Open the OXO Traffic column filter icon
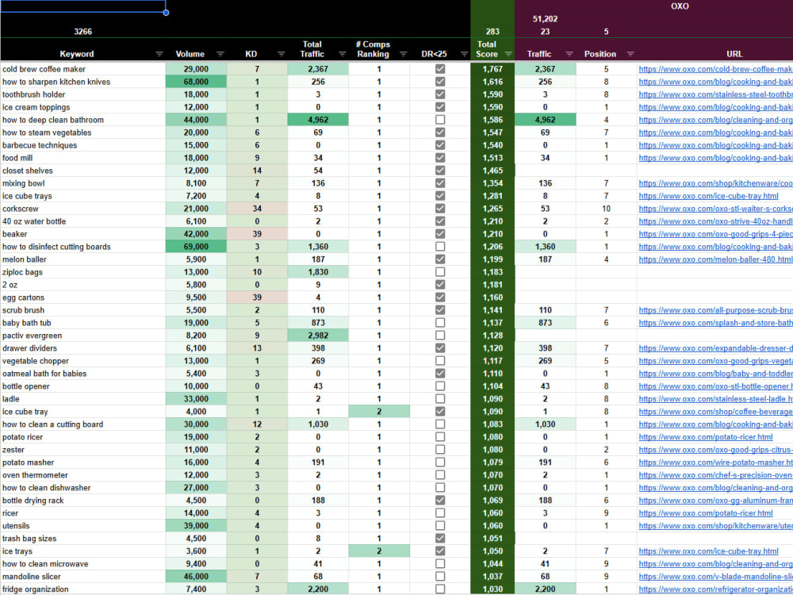This screenshot has width=793, height=595. (x=569, y=54)
